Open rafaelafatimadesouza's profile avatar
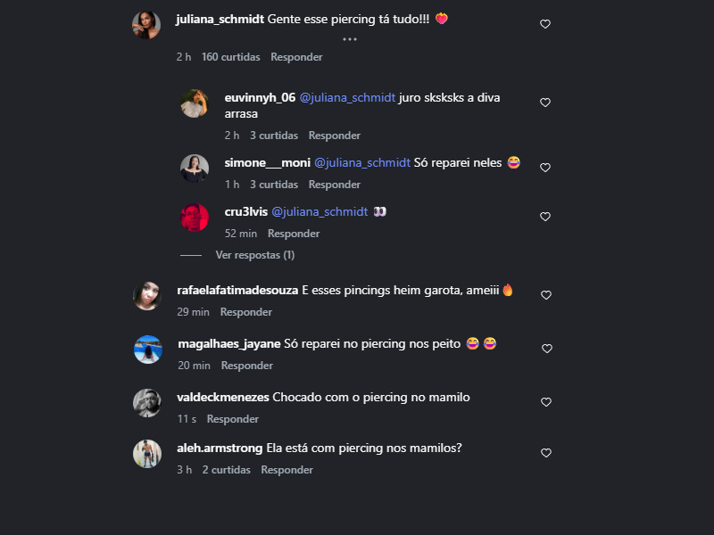This screenshot has height=535, width=714. click(x=147, y=296)
